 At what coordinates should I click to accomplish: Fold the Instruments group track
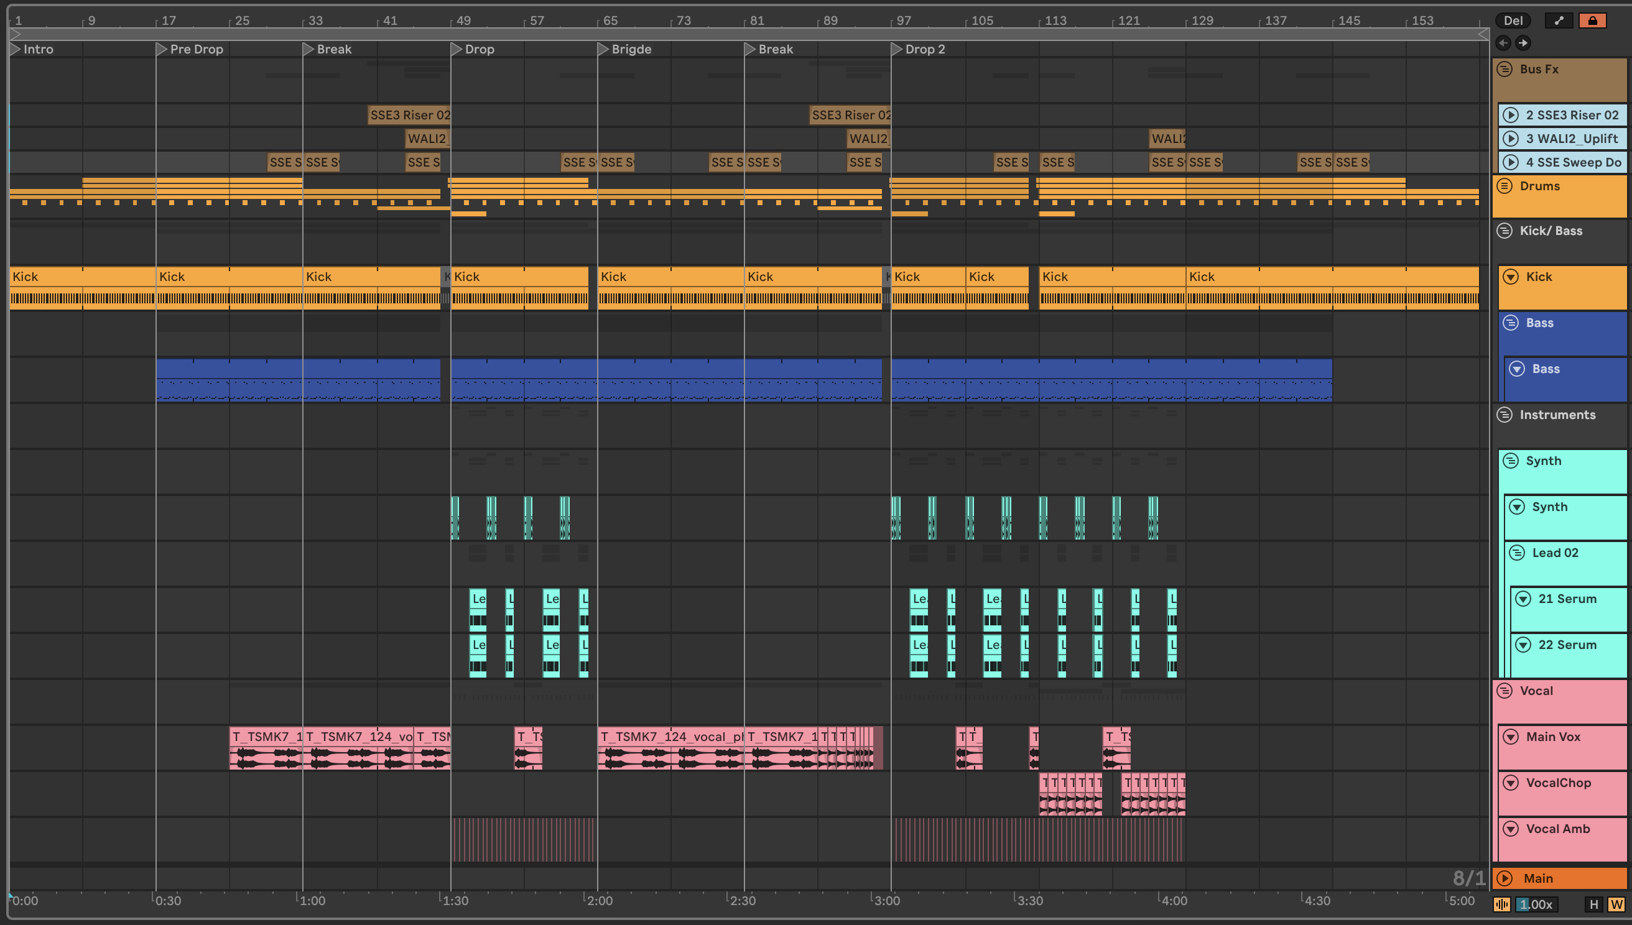coord(1504,415)
